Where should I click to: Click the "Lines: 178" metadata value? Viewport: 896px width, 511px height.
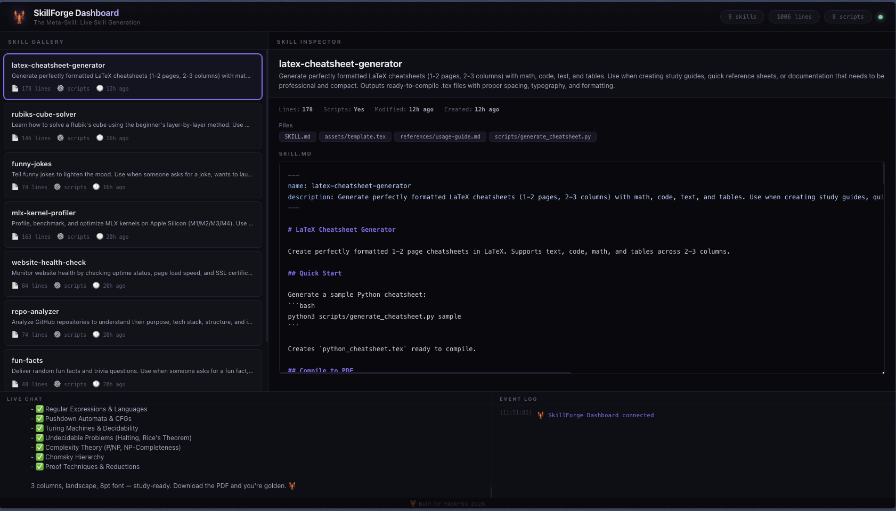coord(296,109)
